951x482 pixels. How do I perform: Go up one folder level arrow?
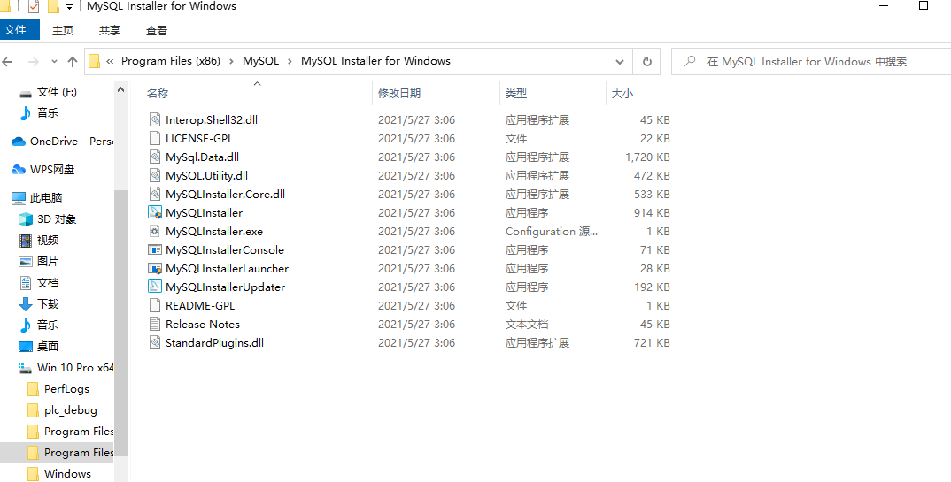(73, 61)
